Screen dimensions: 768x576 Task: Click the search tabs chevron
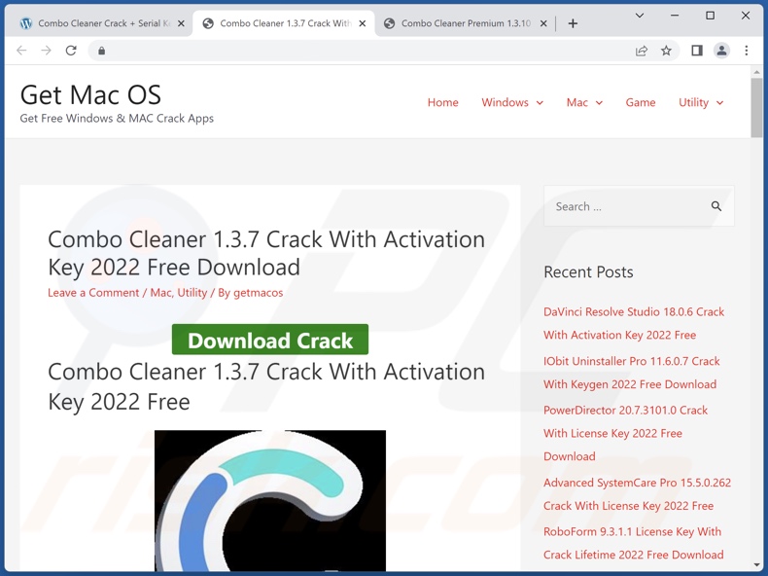point(639,16)
